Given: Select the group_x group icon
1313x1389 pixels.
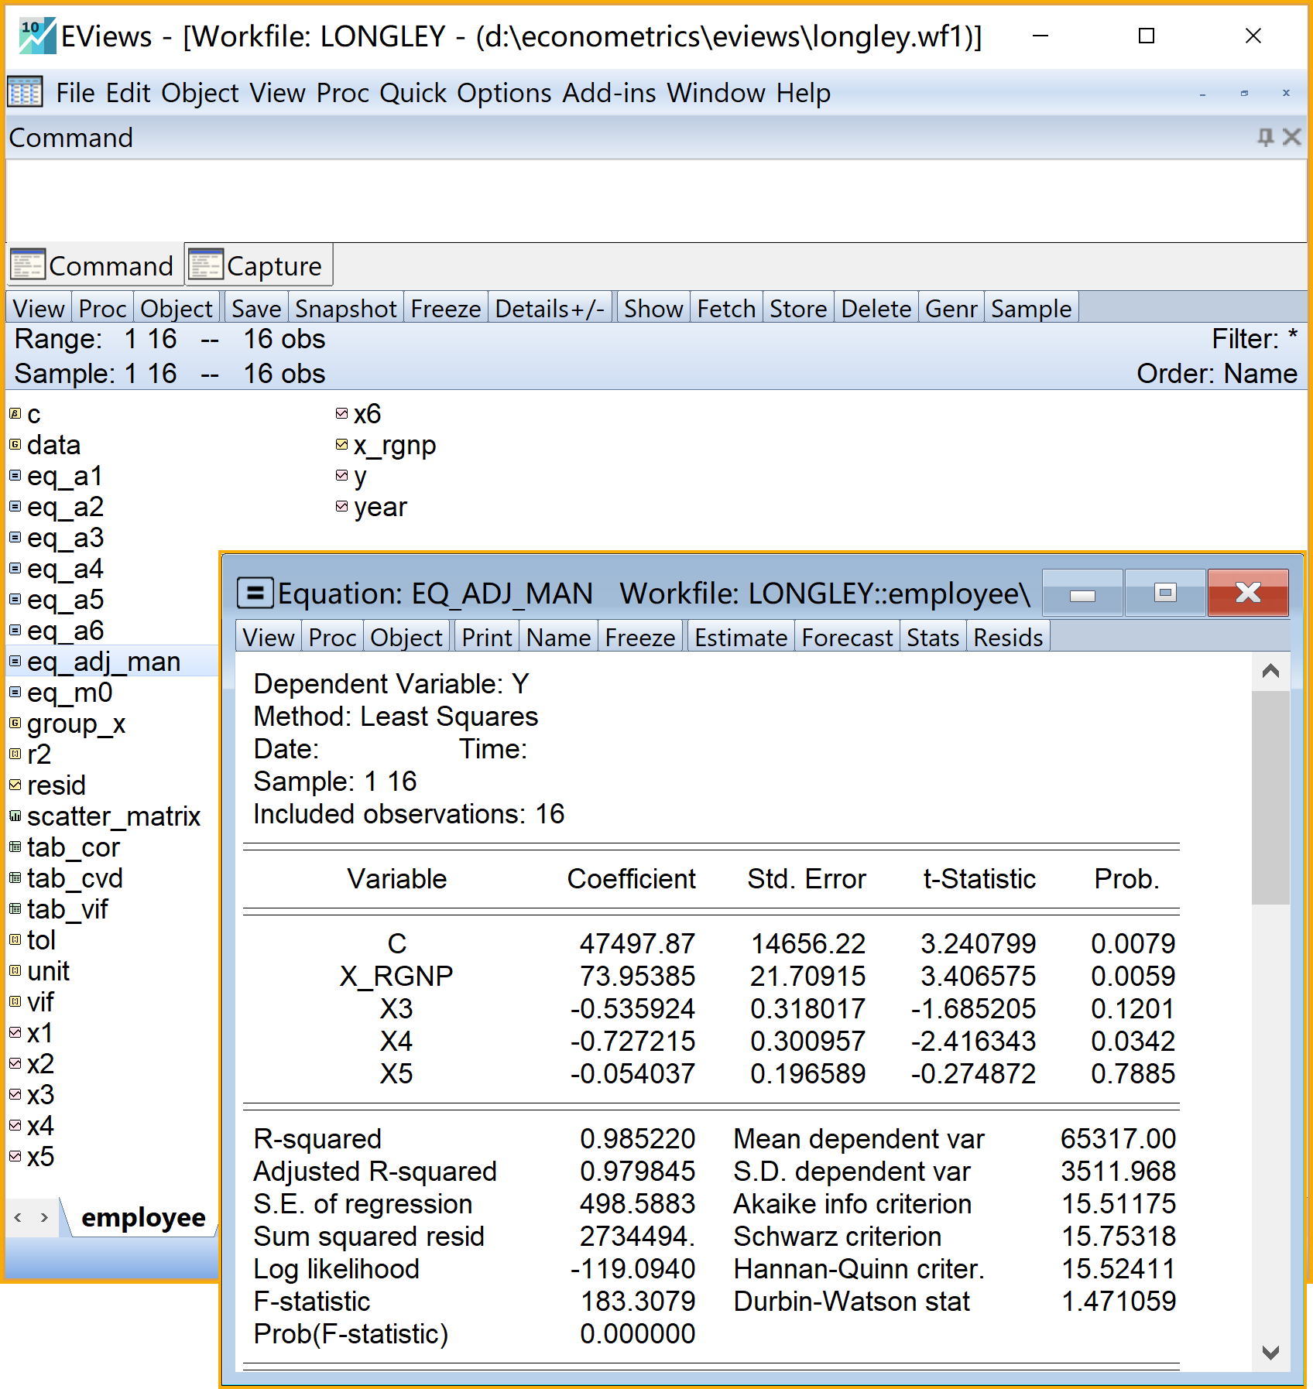Looking at the screenshot, I should [x=15, y=724].
